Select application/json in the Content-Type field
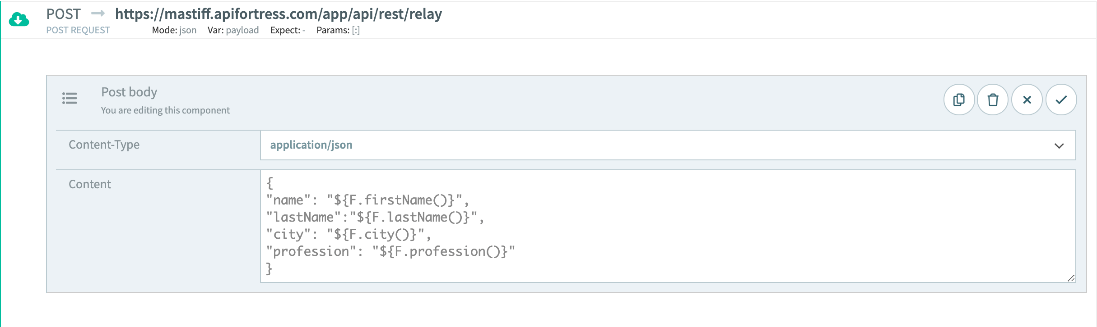This screenshot has height=327, width=1097. pyautogui.click(x=312, y=145)
